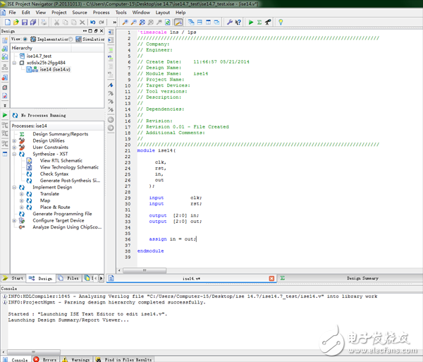The image size is (423, 362).
Task: Open the Design Summary editor tab
Action: click(x=362, y=279)
